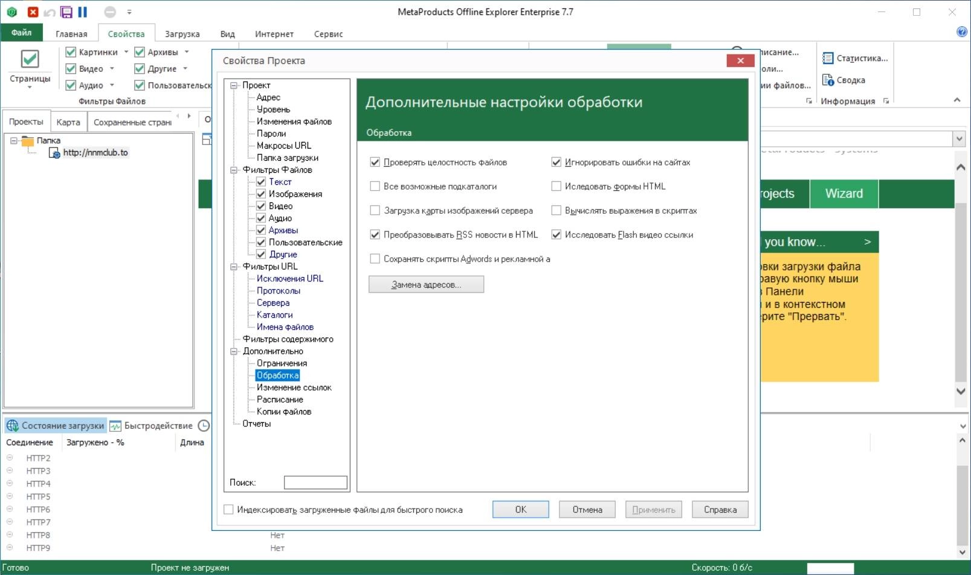Click the globe icon of Состояние загрузки tab
Screen dimensions: 971x575
13,426
